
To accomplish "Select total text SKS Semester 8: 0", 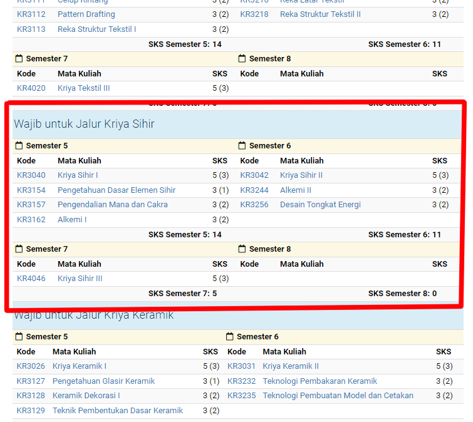I will (x=402, y=293).
